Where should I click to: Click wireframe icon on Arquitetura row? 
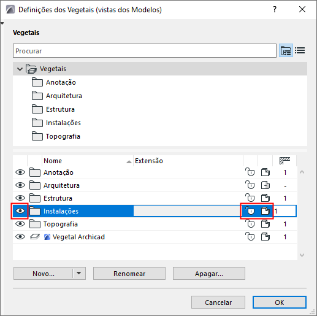(265, 185)
